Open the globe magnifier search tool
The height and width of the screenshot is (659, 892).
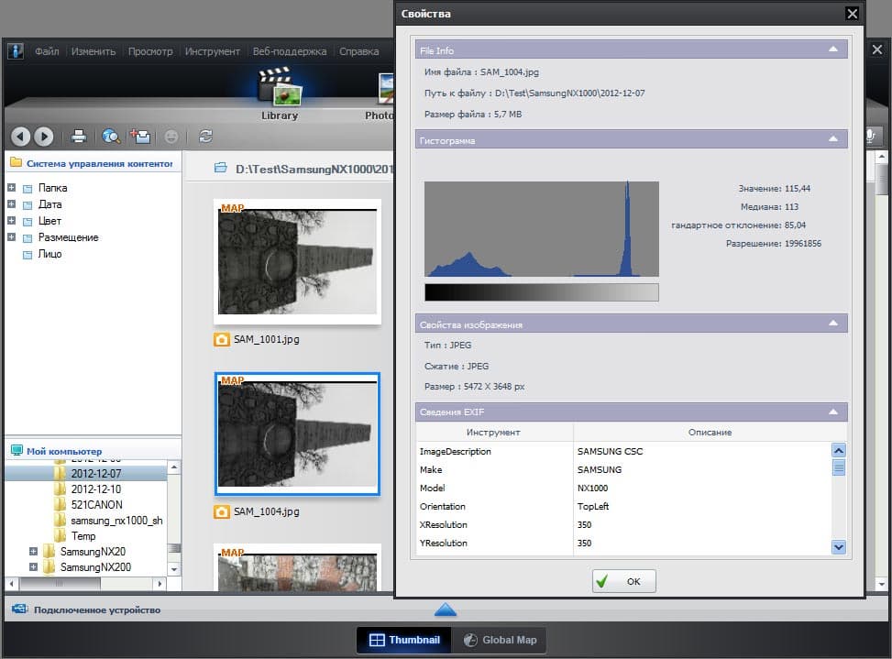click(111, 137)
